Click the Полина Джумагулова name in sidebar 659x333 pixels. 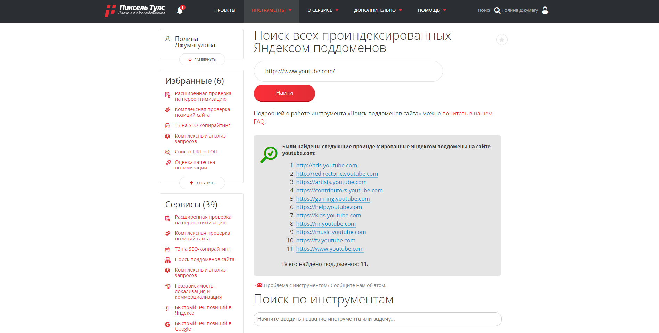click(x=195, y=42)
